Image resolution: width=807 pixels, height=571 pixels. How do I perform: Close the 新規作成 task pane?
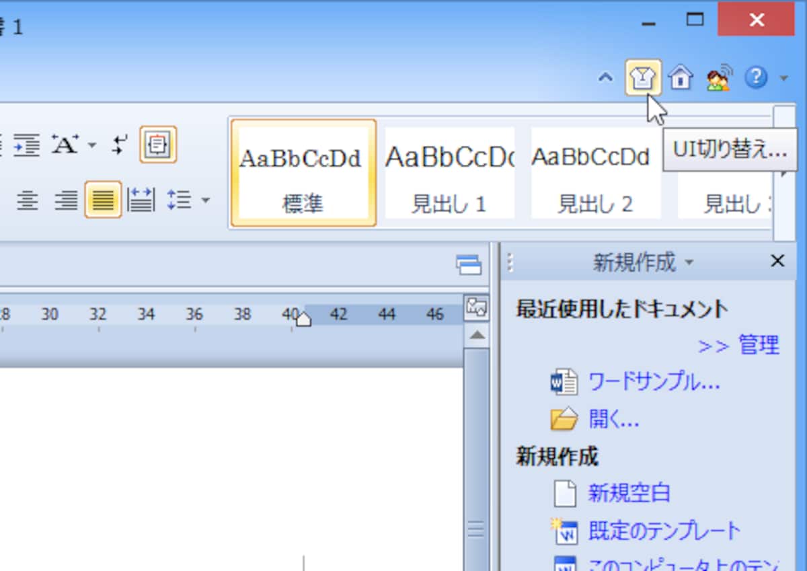777,261
